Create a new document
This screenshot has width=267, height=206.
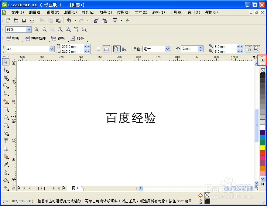(x=8, y=20)
